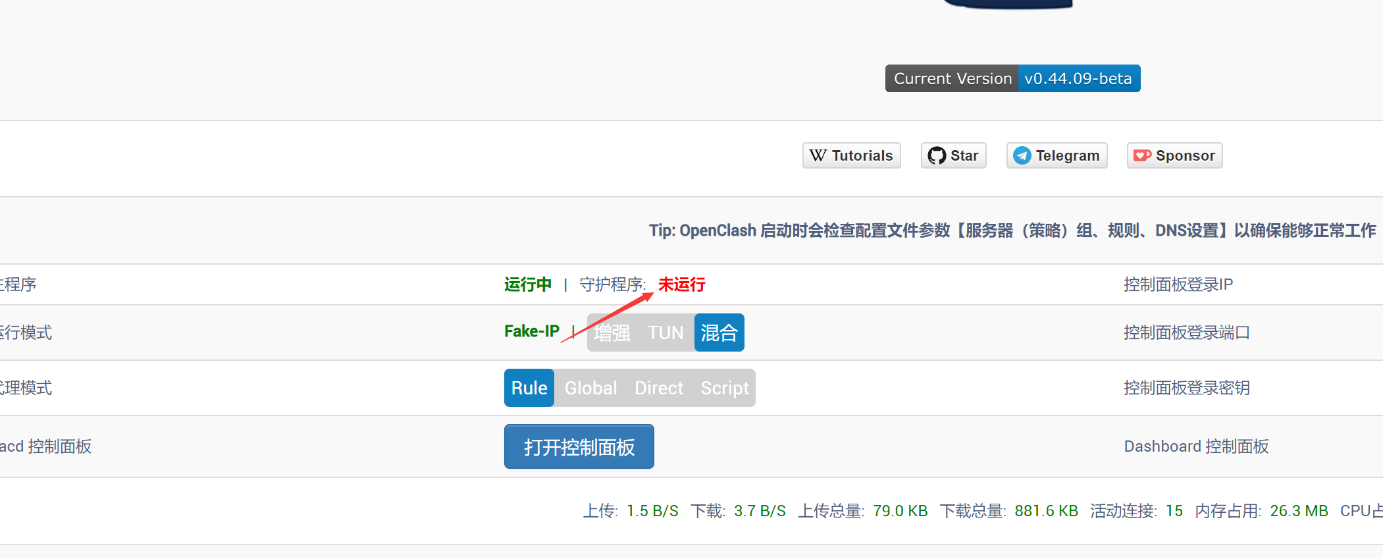Click the 控制面板登录密钥 label
Viewport: 1383px width, 559px height.
click(1187, 388)
